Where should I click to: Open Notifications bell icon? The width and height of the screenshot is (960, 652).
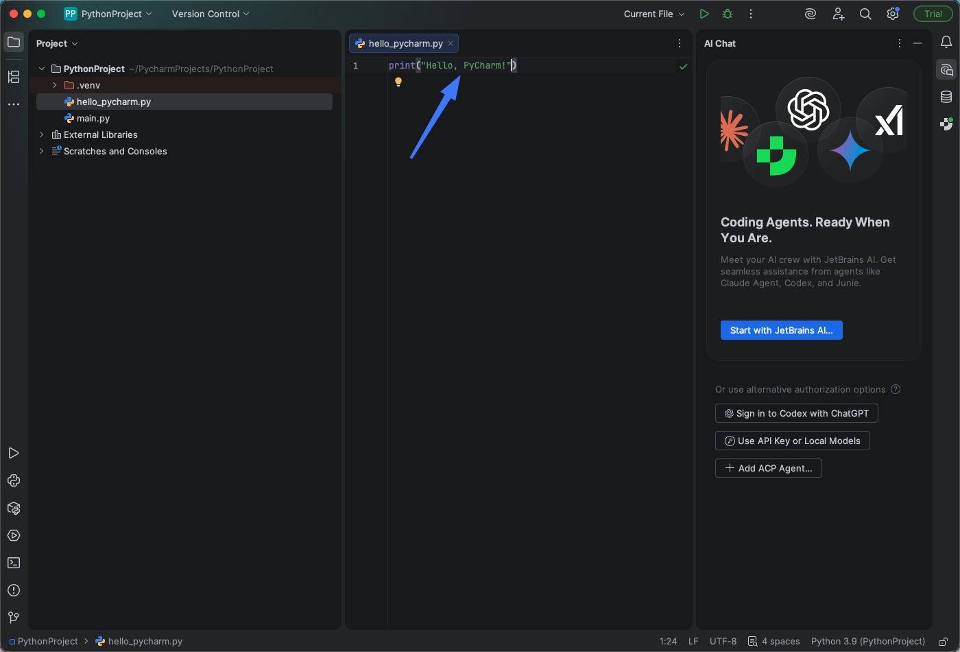946,43
